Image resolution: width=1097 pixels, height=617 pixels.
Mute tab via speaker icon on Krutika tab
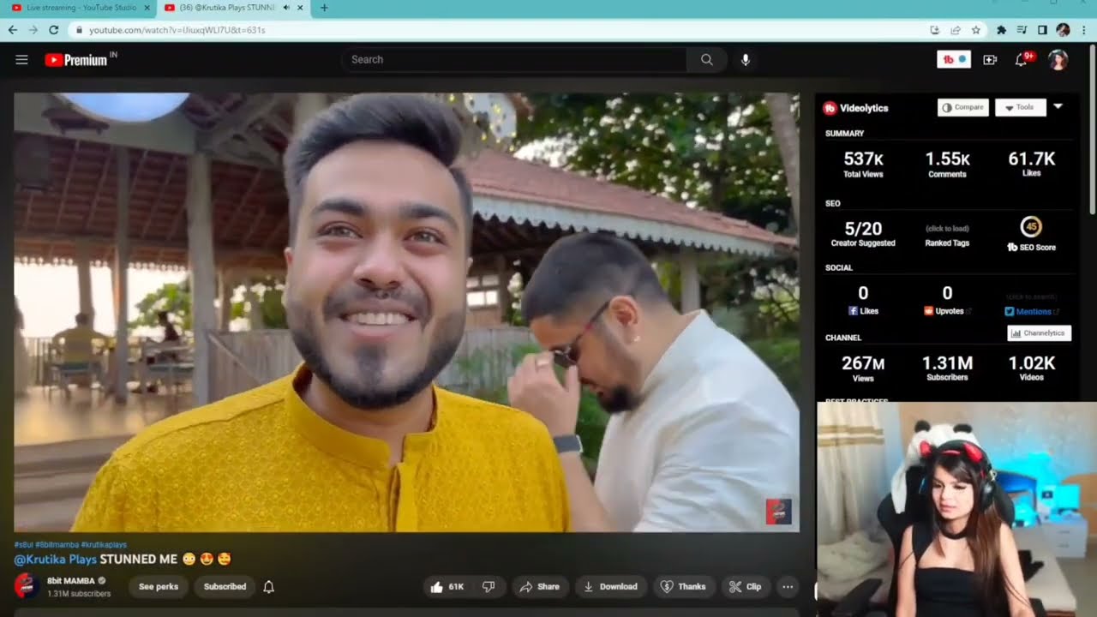tap(285, 8)
